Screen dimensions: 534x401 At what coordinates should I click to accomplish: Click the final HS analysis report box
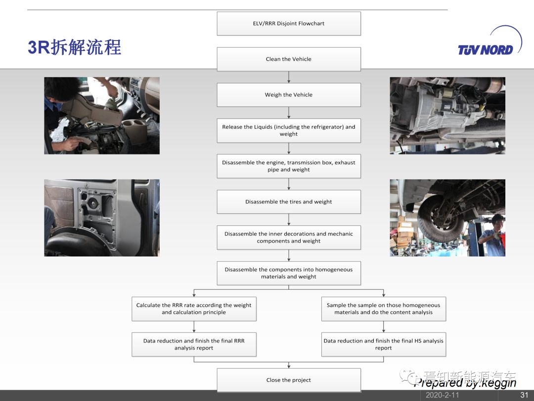[383, 345]
